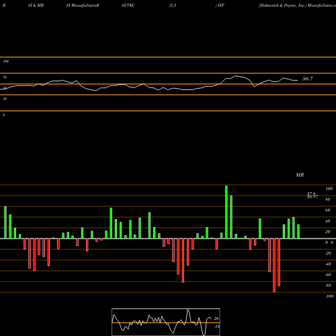Viewport: 336px width, 336px height.
Task: Click the -40 label on the MR right axis
Action: point(328,264)
